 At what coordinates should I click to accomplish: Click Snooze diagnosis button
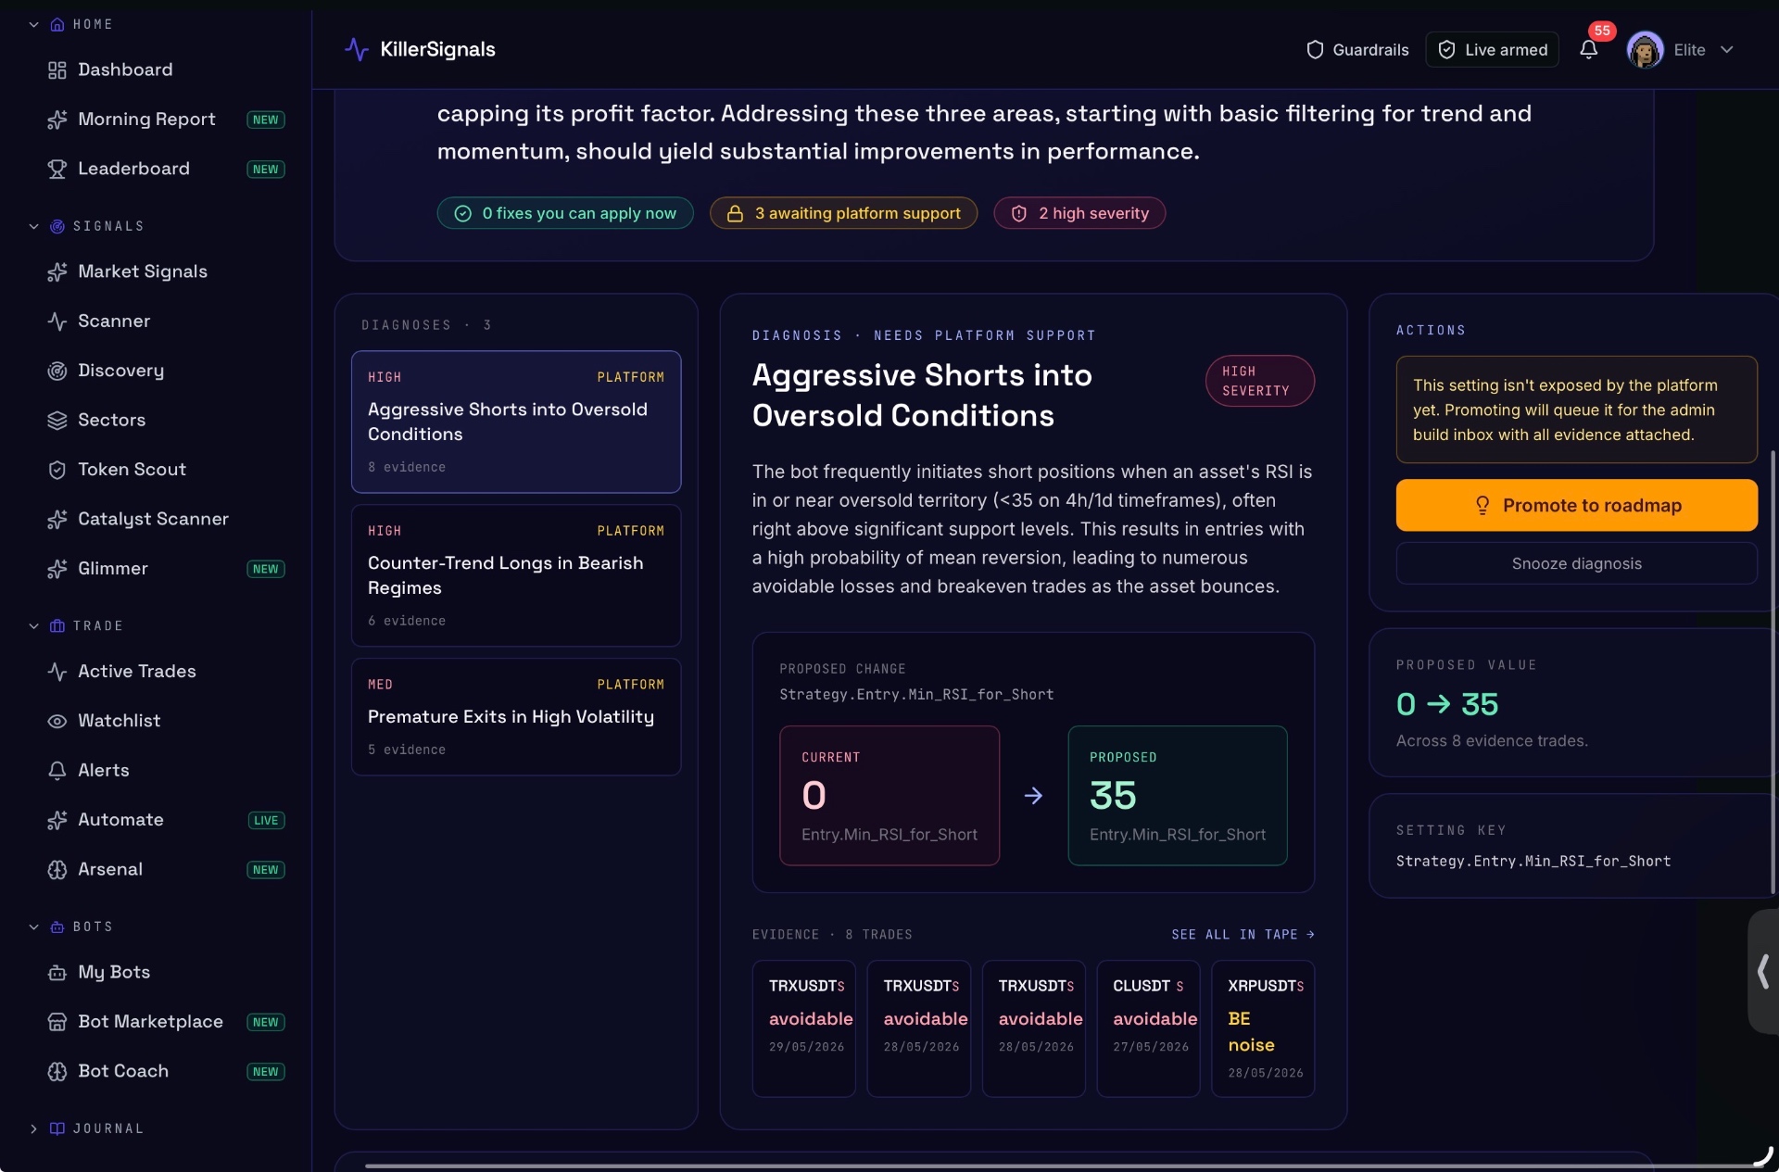(x=1576, y=564)
